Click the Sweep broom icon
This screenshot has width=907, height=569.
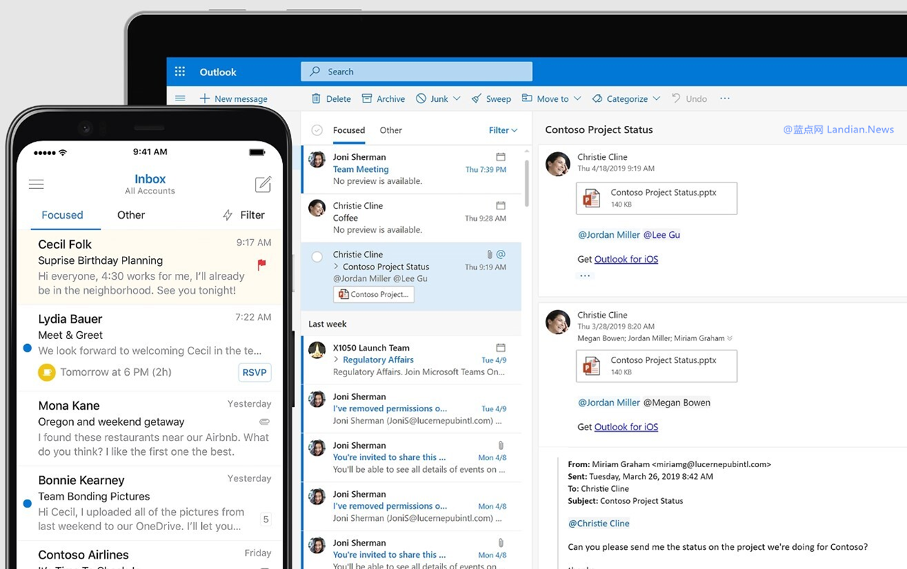coord(477,98)
